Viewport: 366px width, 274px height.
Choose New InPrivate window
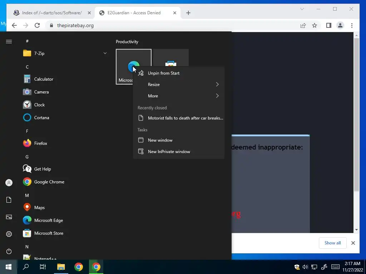pos(179,152)
